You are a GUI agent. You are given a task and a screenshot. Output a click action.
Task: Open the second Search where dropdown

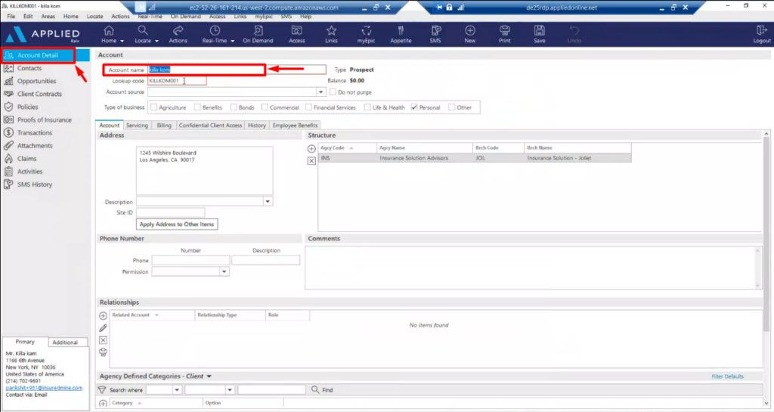[x=230, y=390]
